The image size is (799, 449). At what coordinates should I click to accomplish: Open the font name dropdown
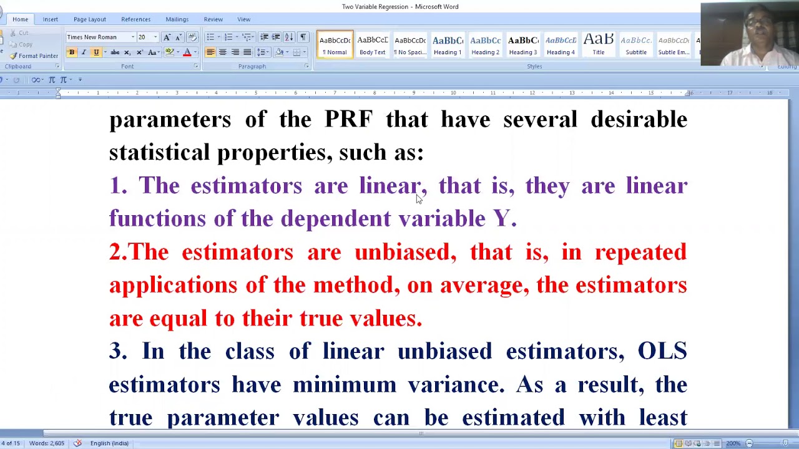(x=132, y=37)
